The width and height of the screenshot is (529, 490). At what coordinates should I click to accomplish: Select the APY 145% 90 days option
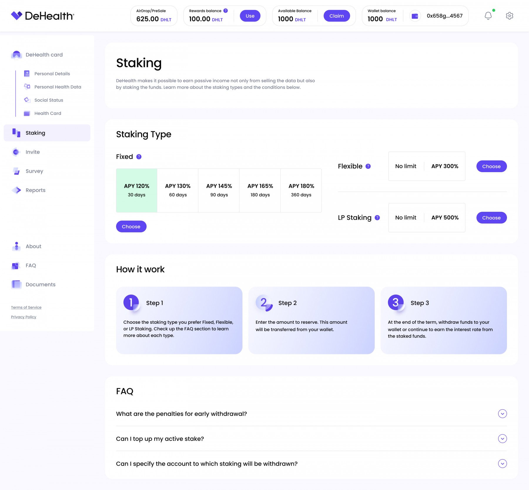pos(219,190)
